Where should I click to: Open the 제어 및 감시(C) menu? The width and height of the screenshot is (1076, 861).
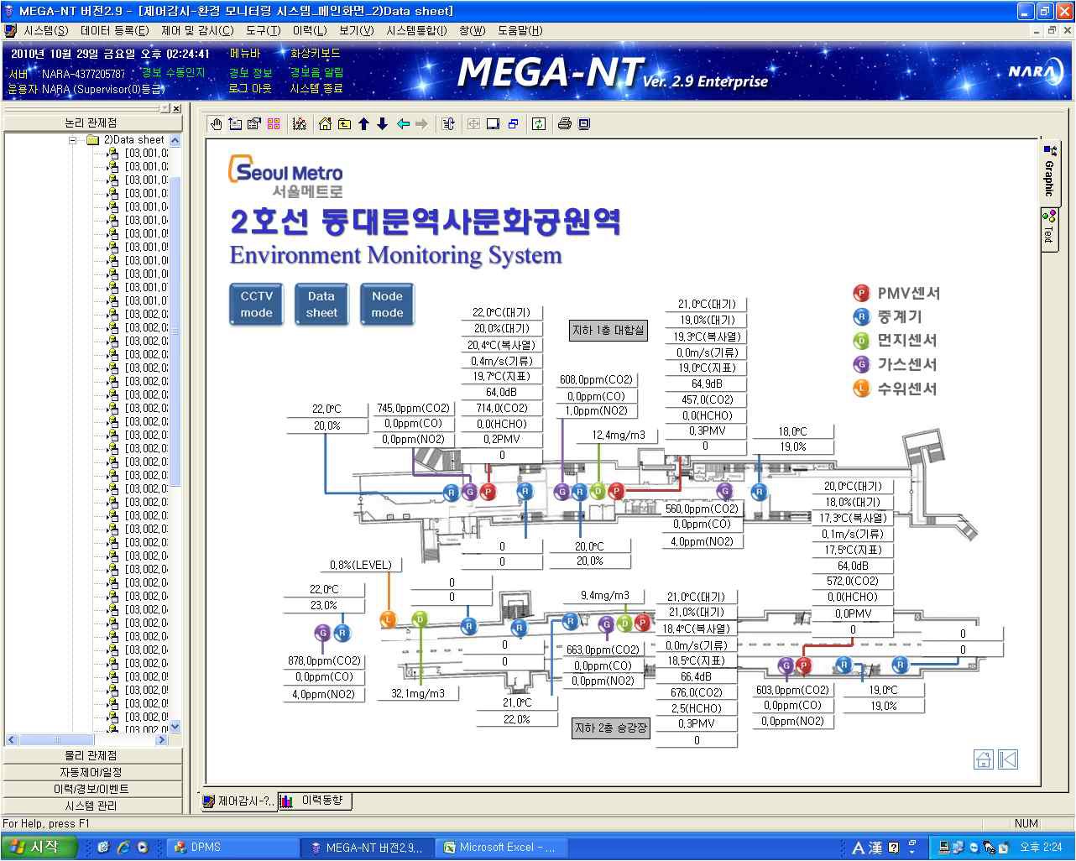[x=198, y=30]
